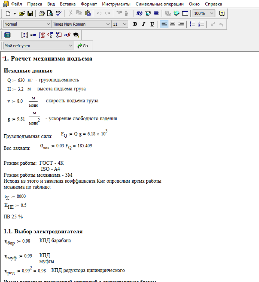This screenshot has width=259, height=282.
Task: Open Calculator toolbar icon
Action: point(7,35)
